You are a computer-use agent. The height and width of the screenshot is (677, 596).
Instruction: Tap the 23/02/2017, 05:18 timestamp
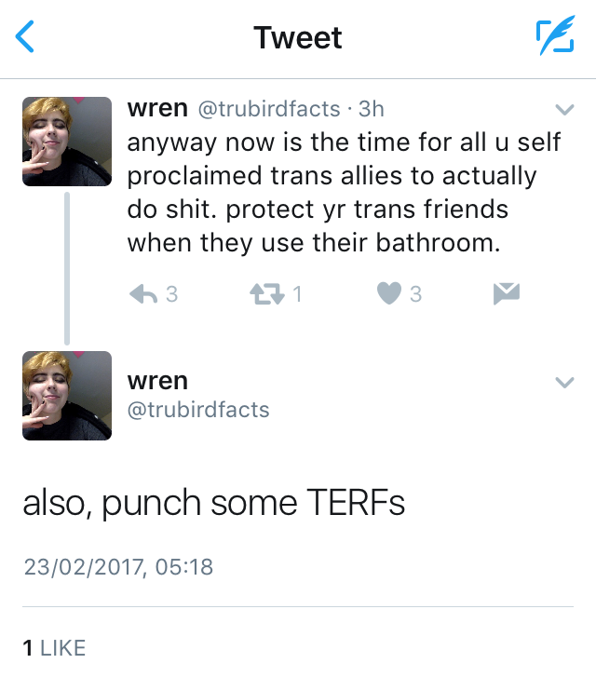pyautogui.click(x=118, y=565)
